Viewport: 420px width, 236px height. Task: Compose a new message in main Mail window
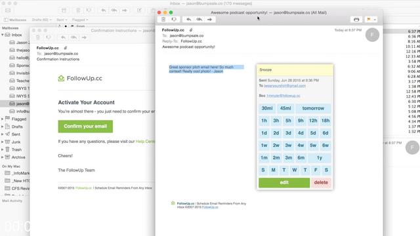point(139,10)
